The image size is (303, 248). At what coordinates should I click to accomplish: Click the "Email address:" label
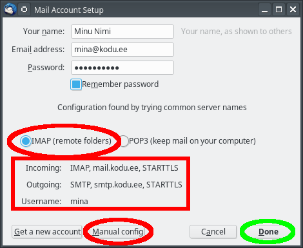coord(38,50)
